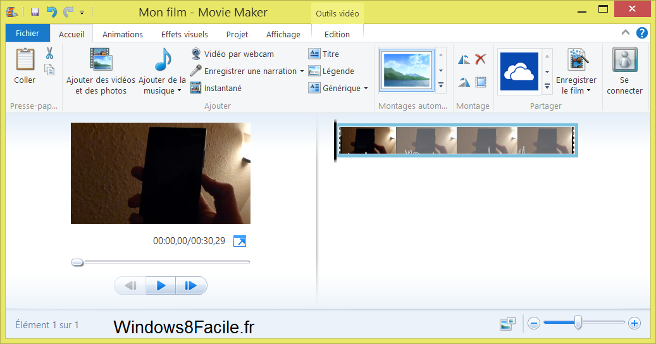Open the Projet tab

click(x=237, y=34)
